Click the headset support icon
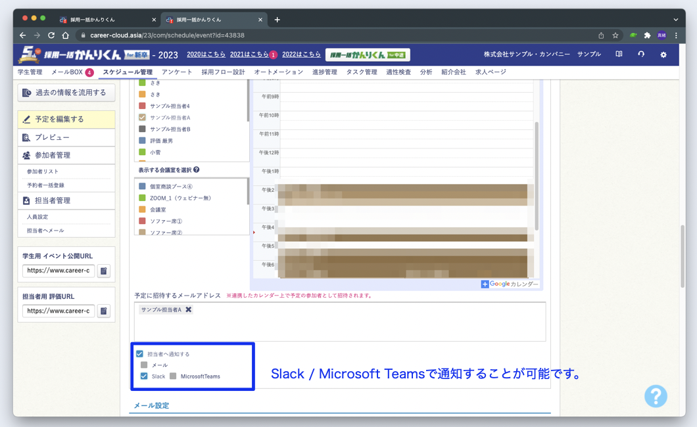Screen dimensions: 697x427 click(641, 55)
